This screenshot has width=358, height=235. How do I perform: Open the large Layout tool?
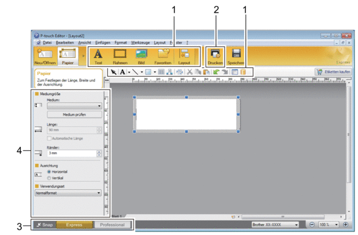pyautogui.click(x=184, y=57)
